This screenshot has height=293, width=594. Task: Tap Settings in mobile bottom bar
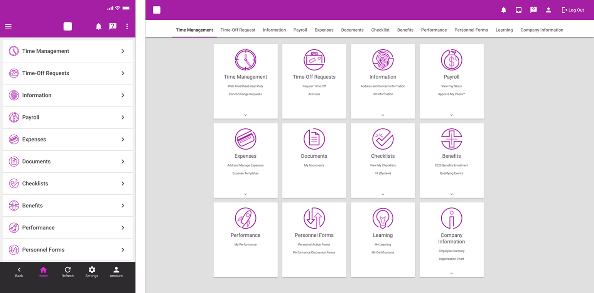click(x=92, y=272)
